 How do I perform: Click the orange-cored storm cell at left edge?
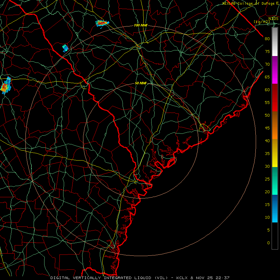(x=6, y=86)
